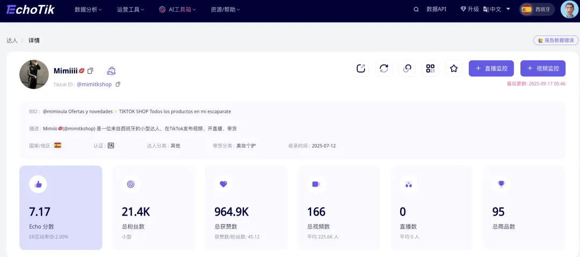The height and width of the screenshot is (257, 580).
Task: Click the chain link icon
Action: (407, 68)
